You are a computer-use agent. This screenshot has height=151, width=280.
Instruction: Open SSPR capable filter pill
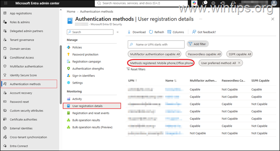coord(239,54)
